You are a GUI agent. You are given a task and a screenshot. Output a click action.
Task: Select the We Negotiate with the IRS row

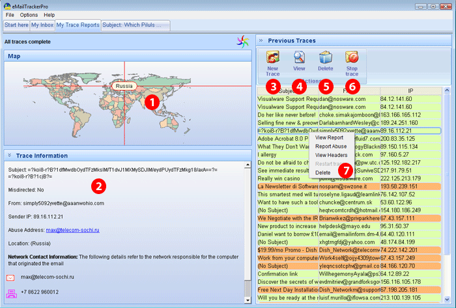click(x=349, y=218)
